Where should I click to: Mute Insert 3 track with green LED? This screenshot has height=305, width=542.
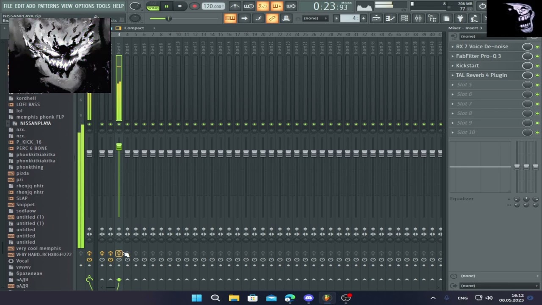coord(119,124)
